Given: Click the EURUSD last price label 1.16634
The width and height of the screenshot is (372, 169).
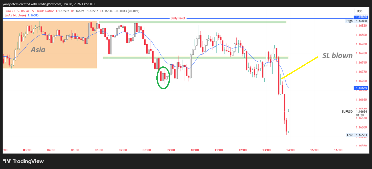Looking at the screenshot, I should click(355, 112).
